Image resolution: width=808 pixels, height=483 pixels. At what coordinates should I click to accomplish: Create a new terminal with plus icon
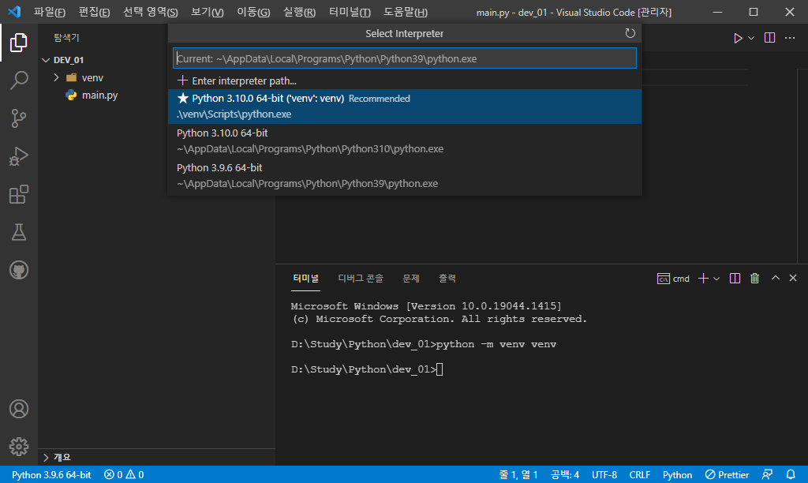703,279
